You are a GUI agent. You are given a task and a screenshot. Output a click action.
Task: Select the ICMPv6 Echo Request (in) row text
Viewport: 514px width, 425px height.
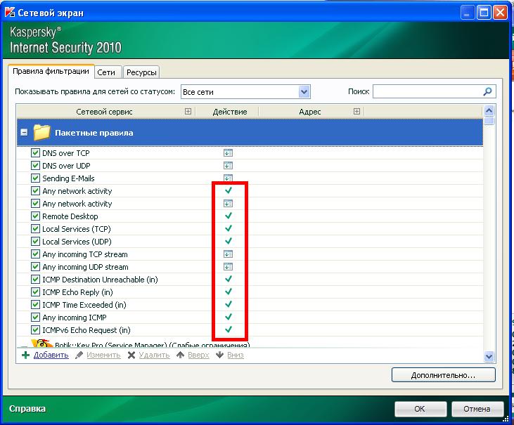pyautogui.click(x=86, y=330)
